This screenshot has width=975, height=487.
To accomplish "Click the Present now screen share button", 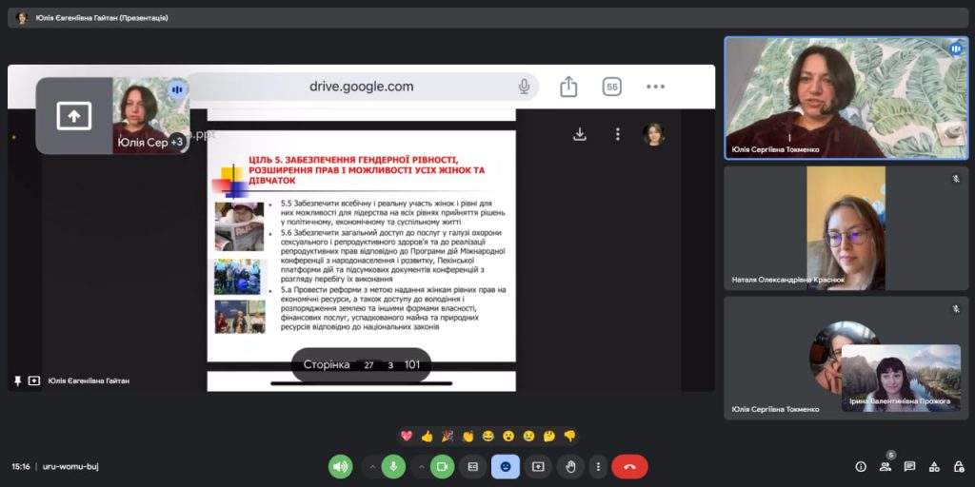I will click(538, 467).
